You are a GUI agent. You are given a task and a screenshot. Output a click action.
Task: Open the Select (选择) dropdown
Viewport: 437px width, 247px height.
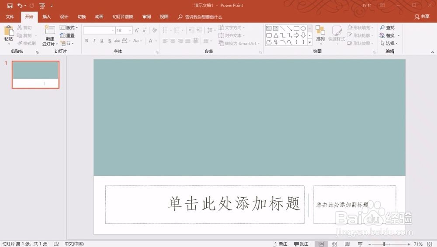point(389,44)
